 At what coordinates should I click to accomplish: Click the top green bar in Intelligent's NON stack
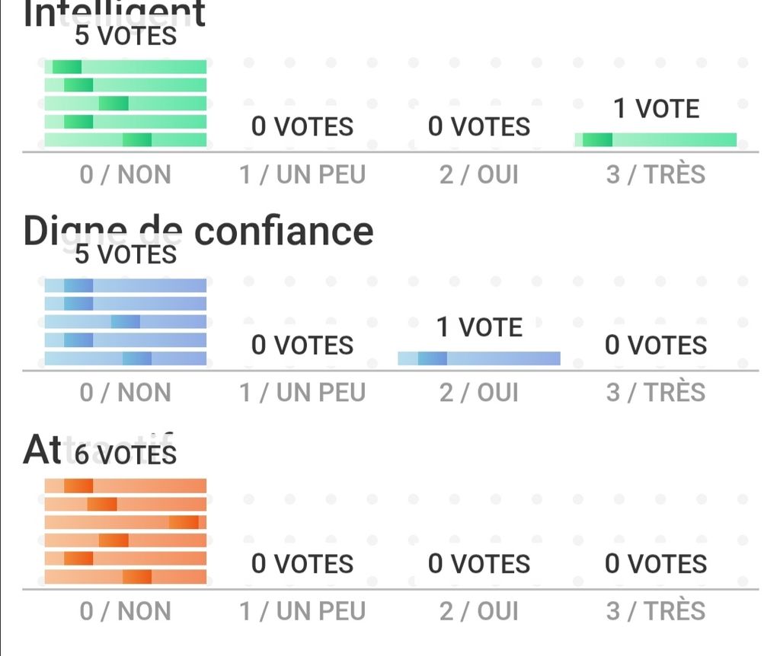coord(126,67)
